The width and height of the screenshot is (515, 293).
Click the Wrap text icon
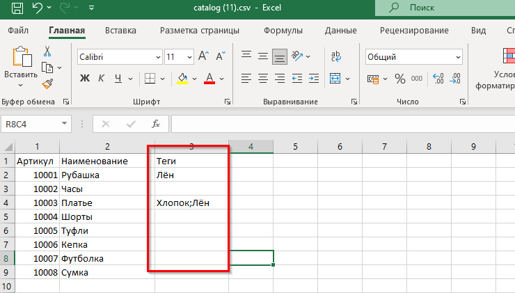coord(335,56)
